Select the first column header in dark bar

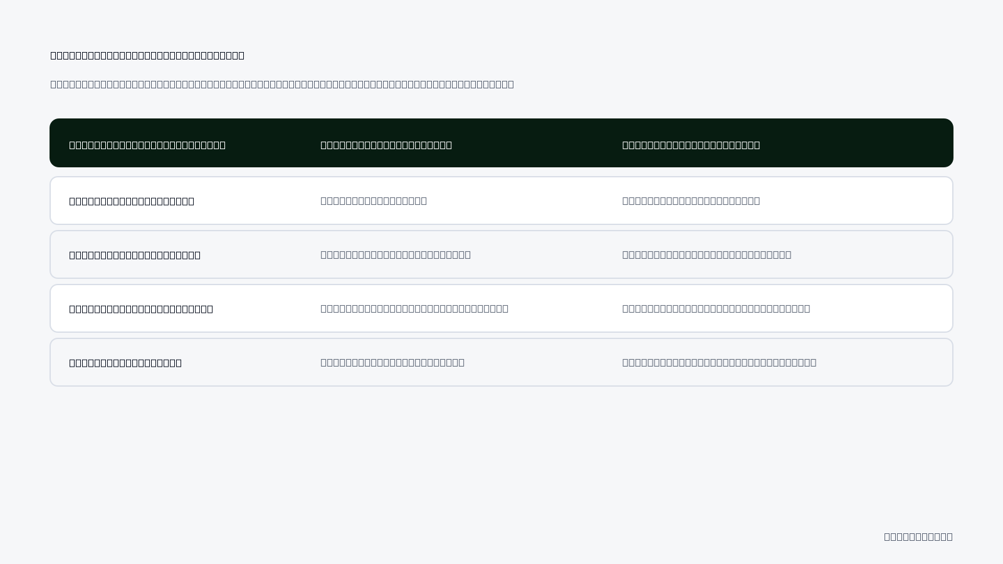[147, 145]
